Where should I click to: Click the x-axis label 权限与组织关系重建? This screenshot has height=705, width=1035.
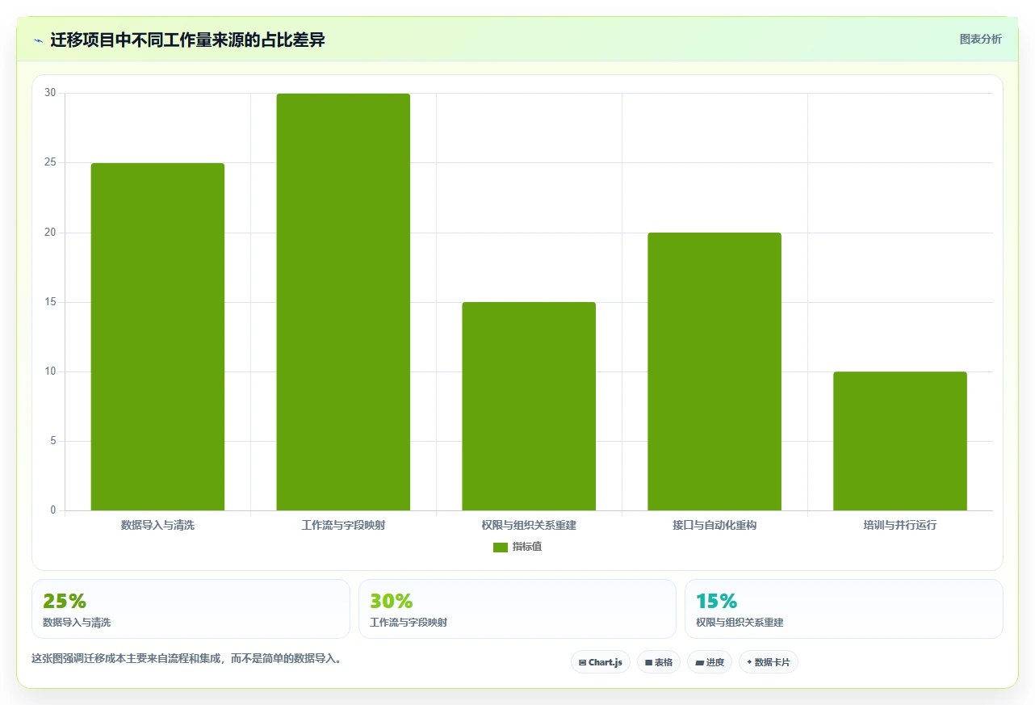[529, 525]
